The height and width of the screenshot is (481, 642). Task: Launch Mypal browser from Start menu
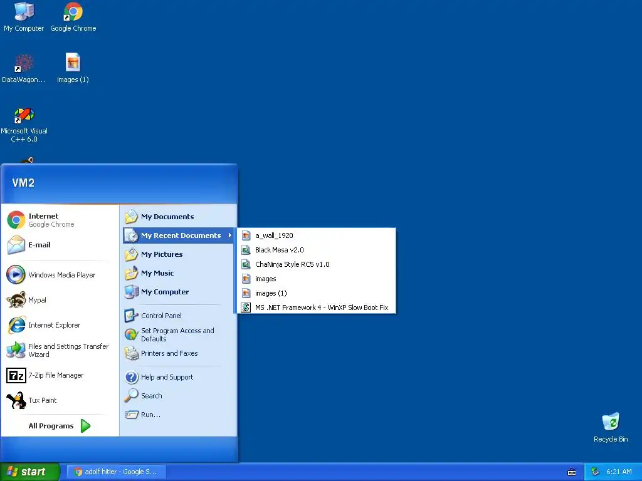60,300
